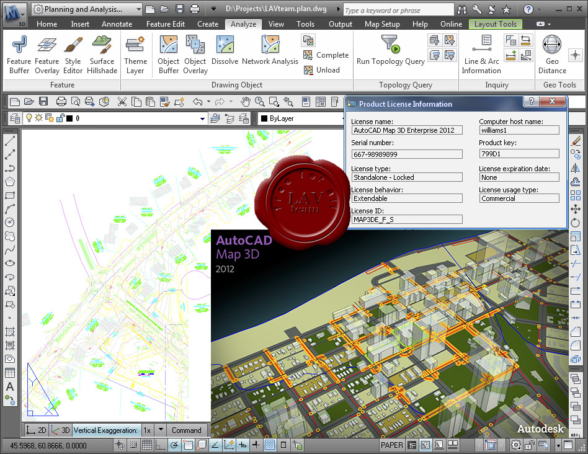Toggle Ortho Mode in the status bar
This screenshot has height=454, width=588.
click(x=161, y=445)
